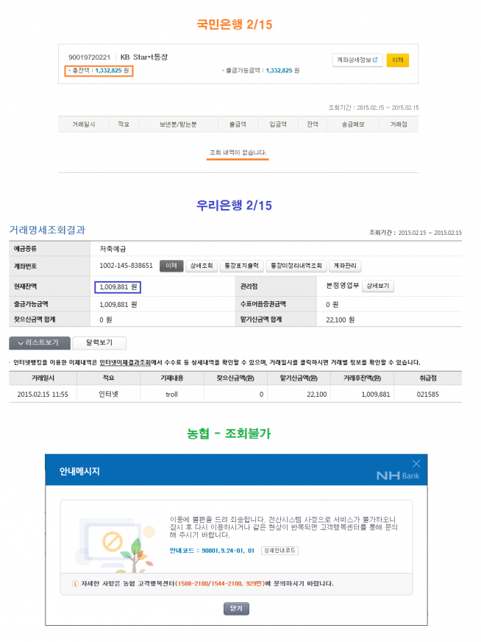Switch to the 달력보기 tab
481x642 pixels.
[99, 343]
